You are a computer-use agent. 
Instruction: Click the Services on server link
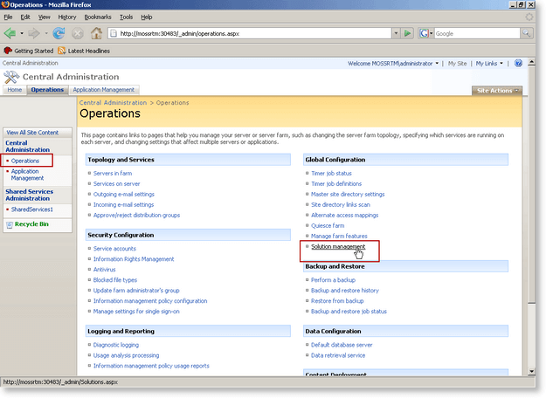coord(116,183)
